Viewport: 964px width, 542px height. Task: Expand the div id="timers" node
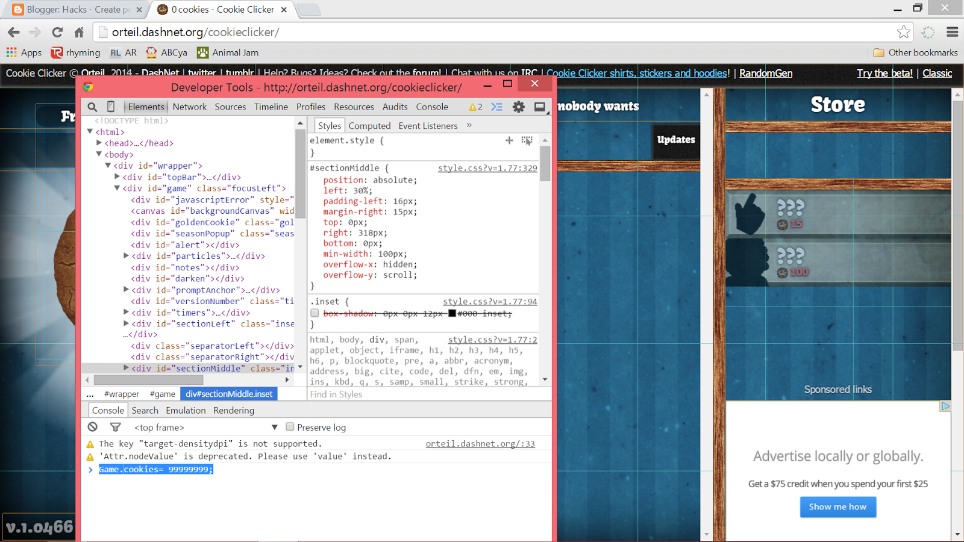click(x=126, y=312)
